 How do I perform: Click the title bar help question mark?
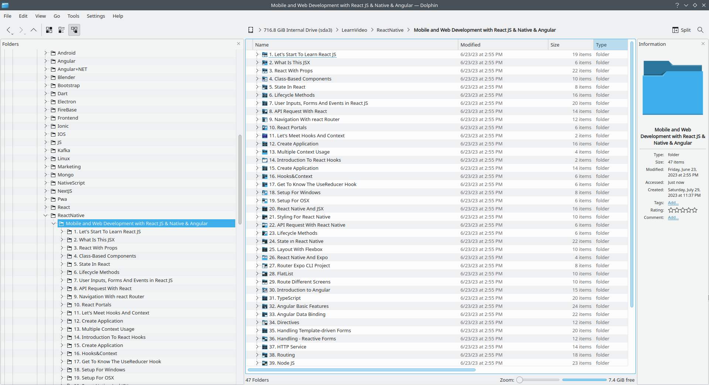tap(677, 5)
